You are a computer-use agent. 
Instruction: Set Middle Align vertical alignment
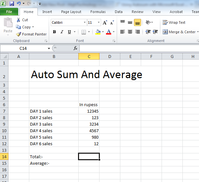(x=130, y=22)
